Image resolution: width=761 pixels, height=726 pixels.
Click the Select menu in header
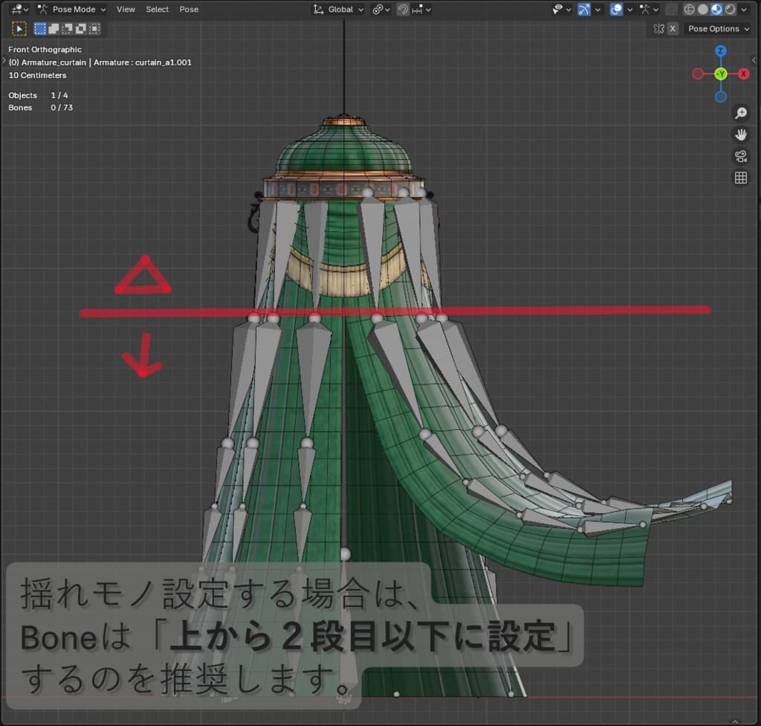click(157, 9)
